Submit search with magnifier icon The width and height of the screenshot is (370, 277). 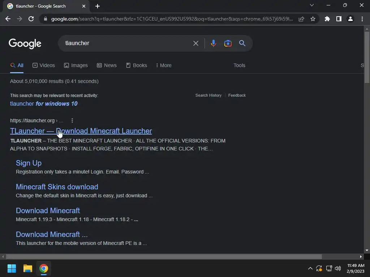(242, 43)
